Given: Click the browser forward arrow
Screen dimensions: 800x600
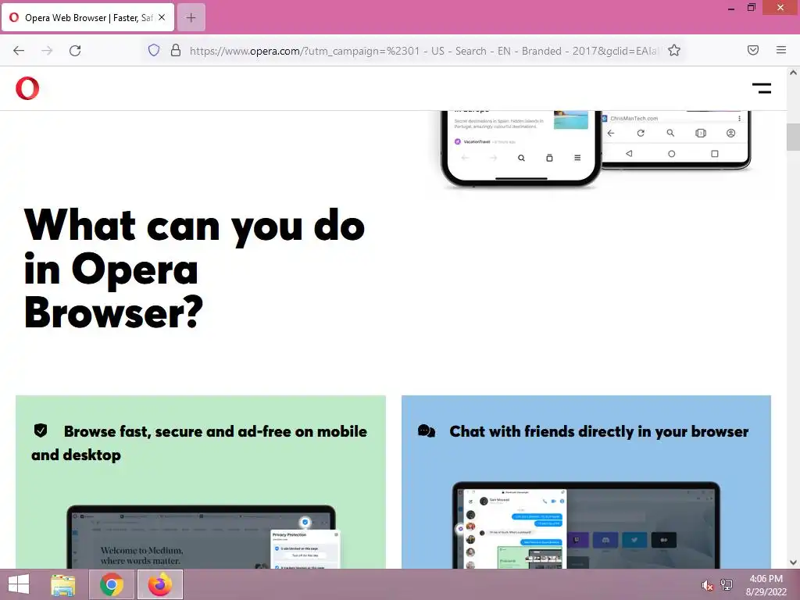Looking at the screenshot, I should [x=47, y=51].
